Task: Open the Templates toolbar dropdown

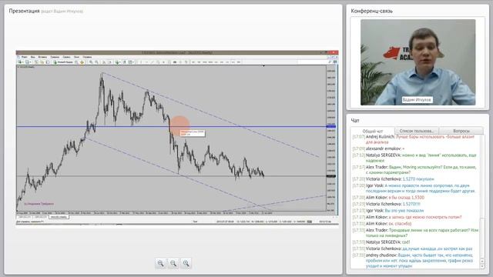Action: coord(131,62)
